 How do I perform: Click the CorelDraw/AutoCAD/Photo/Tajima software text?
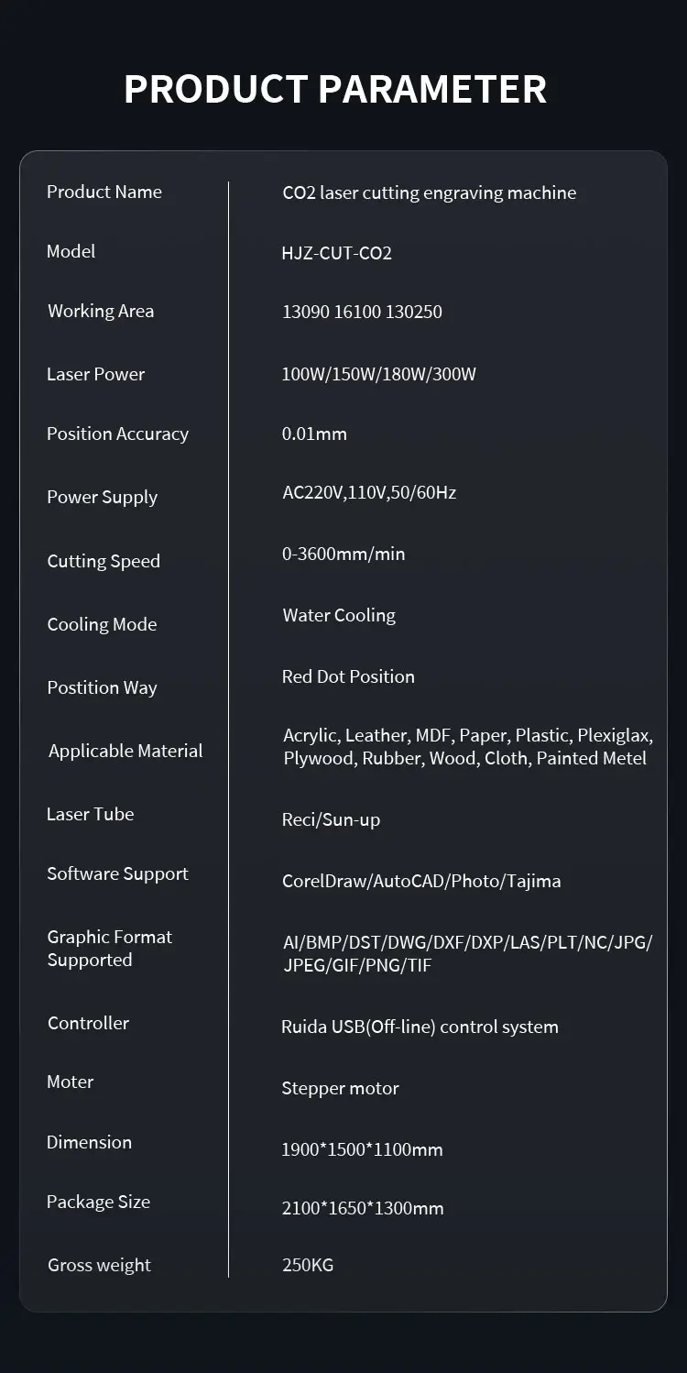421,881
